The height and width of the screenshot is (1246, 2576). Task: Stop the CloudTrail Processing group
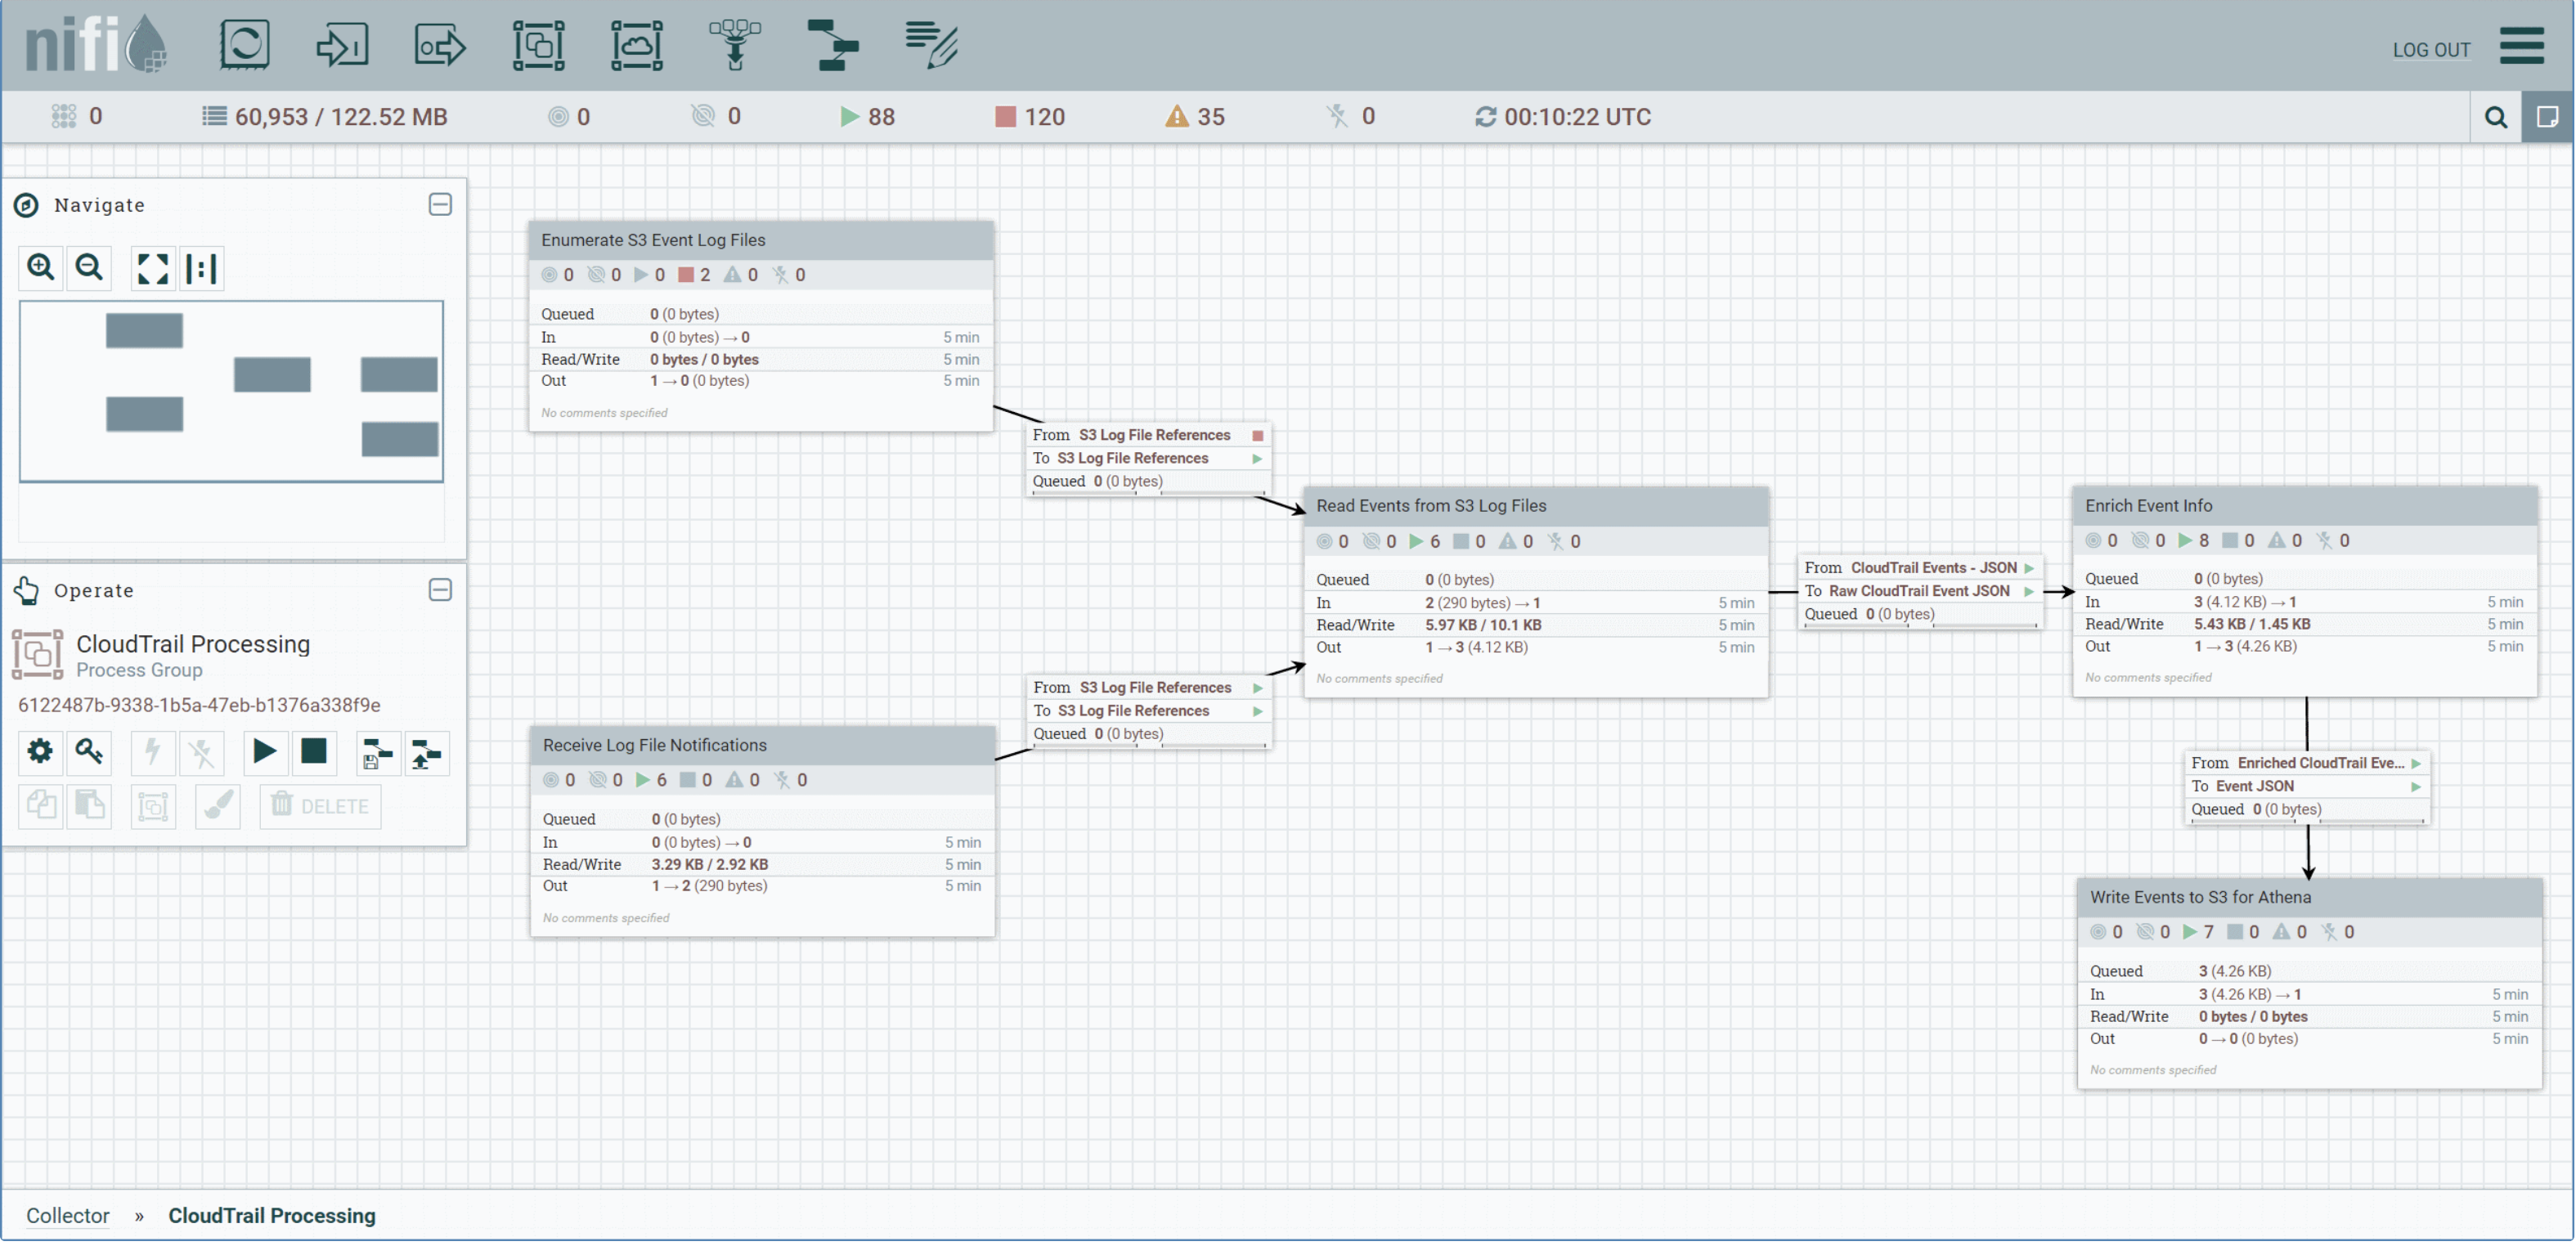point(314,751)
